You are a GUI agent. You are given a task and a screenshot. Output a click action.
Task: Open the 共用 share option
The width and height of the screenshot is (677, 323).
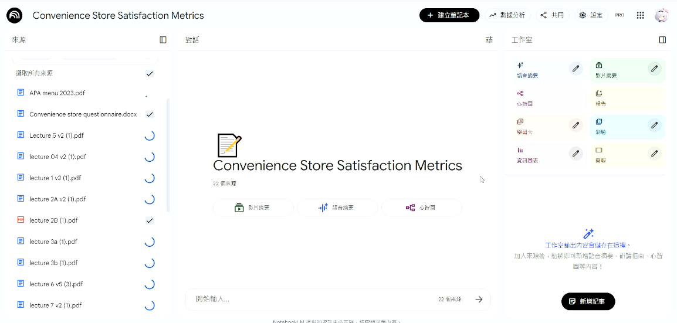point(552,15)
